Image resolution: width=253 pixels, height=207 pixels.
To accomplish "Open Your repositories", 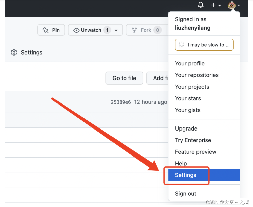I will coord(204,75).
